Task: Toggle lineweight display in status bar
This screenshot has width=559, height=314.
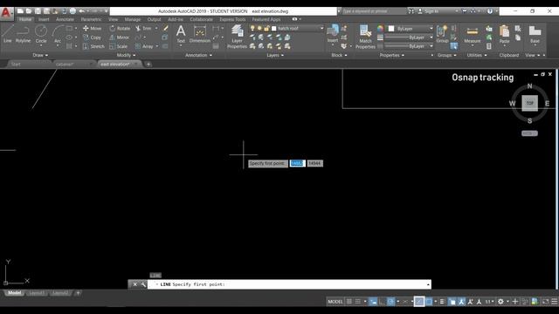Action: [x=442, y=302]
